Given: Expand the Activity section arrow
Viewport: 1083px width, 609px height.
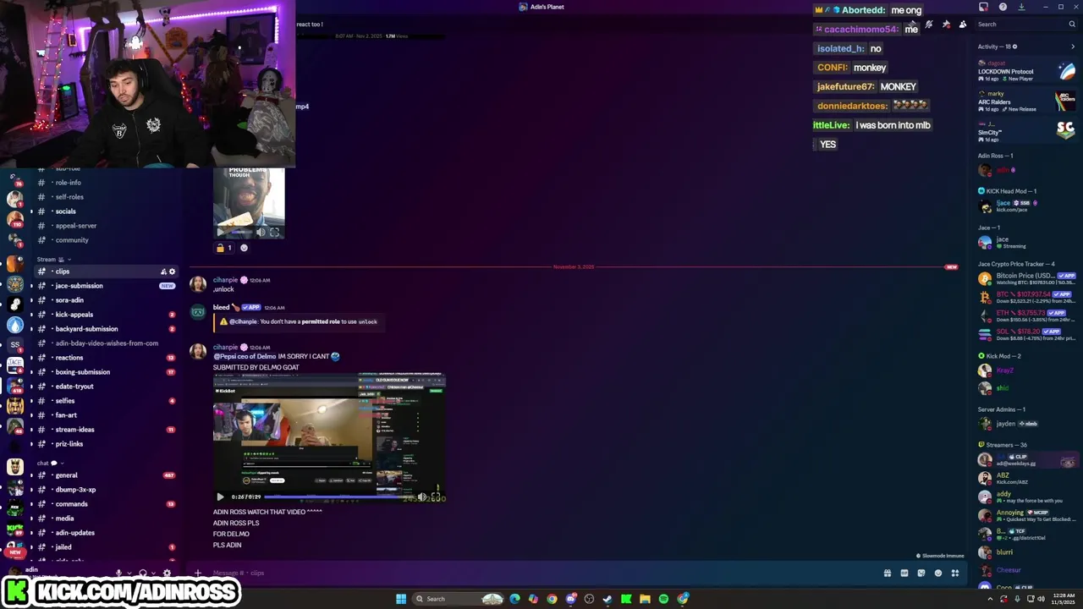Looking at the screenshot, I should (x=1073, y=47).
